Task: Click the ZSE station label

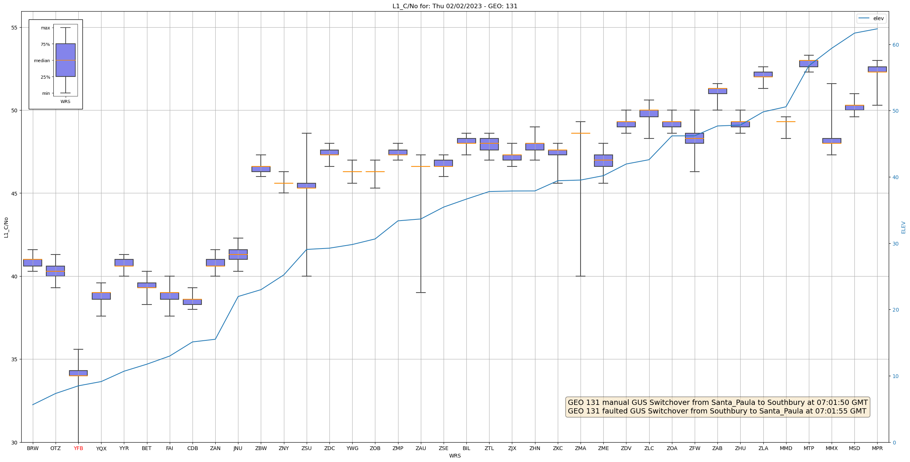Action: 444,448
